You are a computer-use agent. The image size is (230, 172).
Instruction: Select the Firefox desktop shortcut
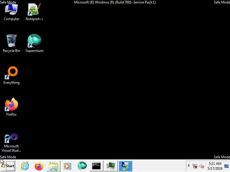click(11, 107)
